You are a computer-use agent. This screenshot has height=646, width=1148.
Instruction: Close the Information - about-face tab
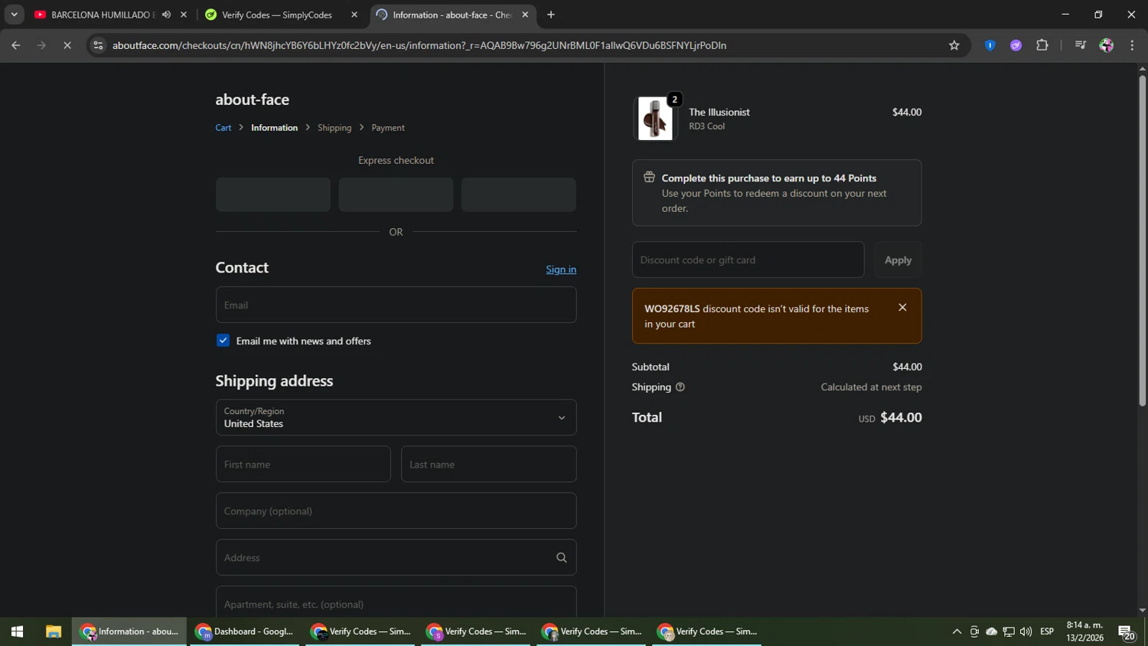[525, 15]
